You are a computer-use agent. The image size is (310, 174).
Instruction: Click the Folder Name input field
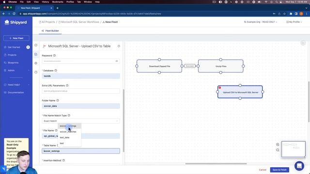click(81, 106)
